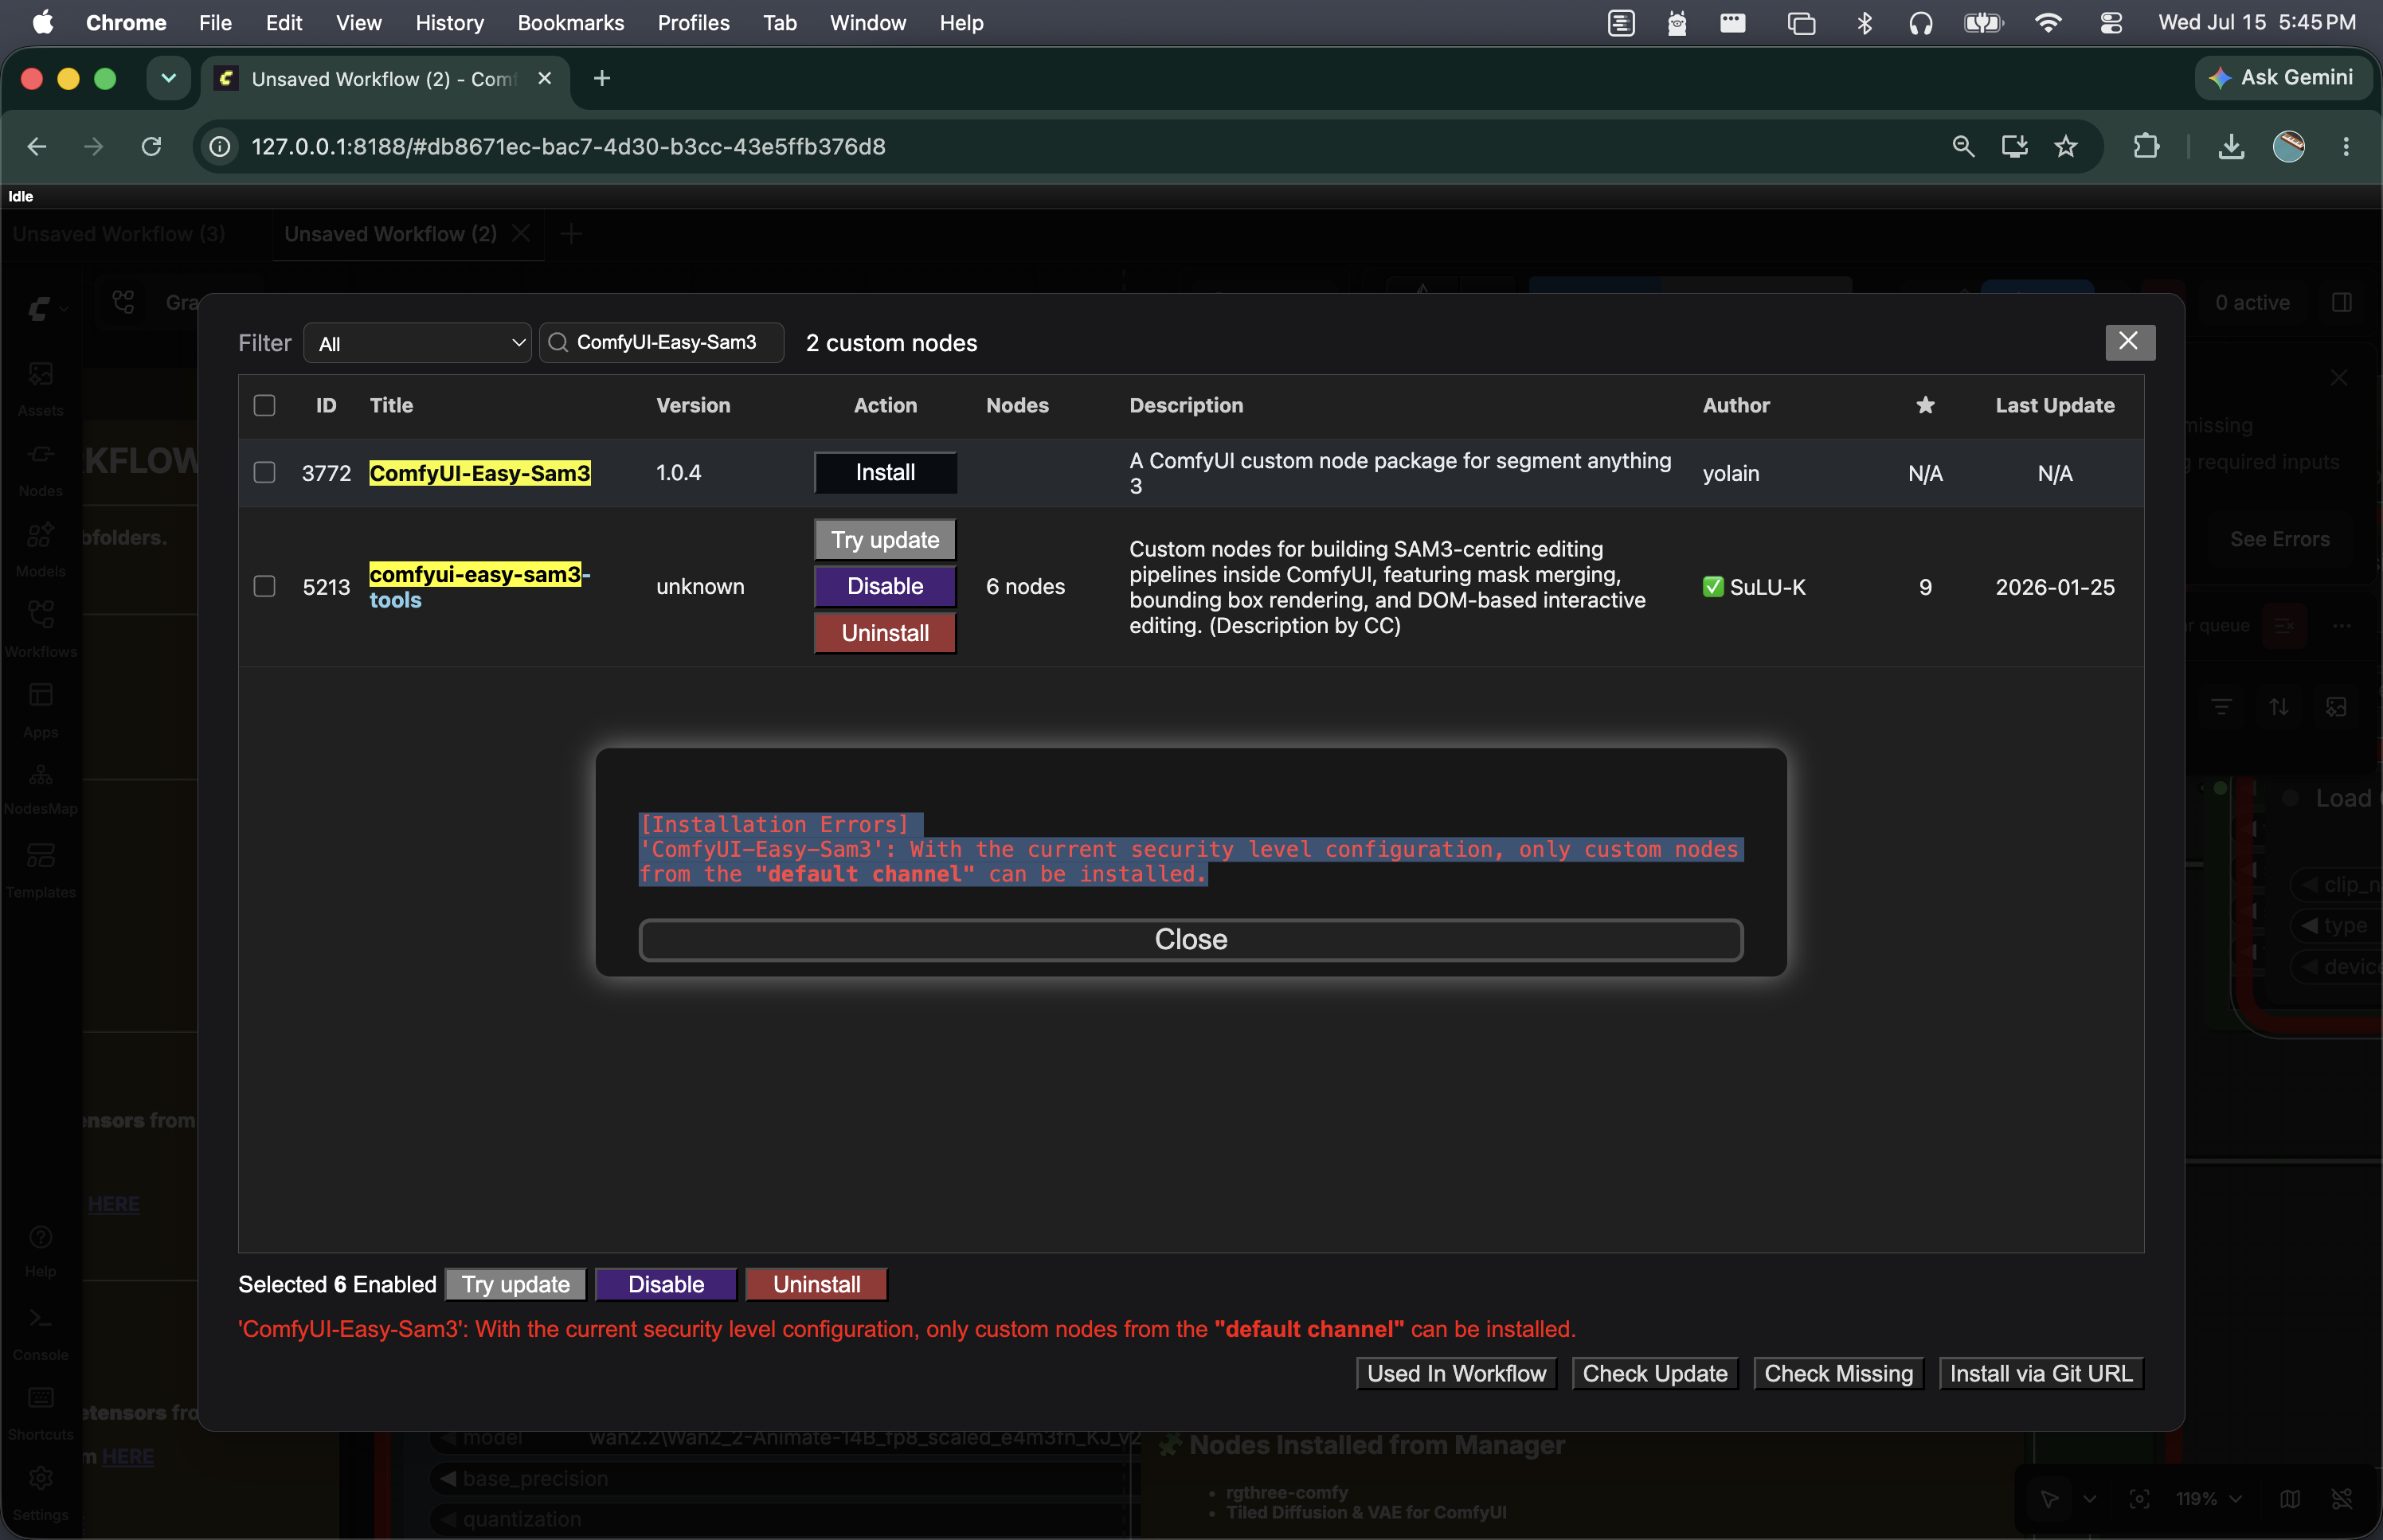Check the box for comfyui-easy-sam3-tools row 5213
This screenshot has width=2383, height=1540.
[264, 586]
